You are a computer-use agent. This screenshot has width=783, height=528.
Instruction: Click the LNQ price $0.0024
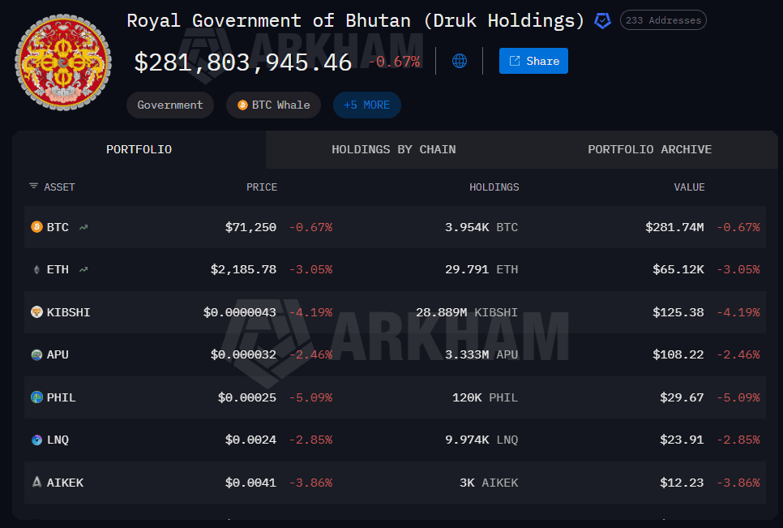pyautogui.click(x=250, y=440)
